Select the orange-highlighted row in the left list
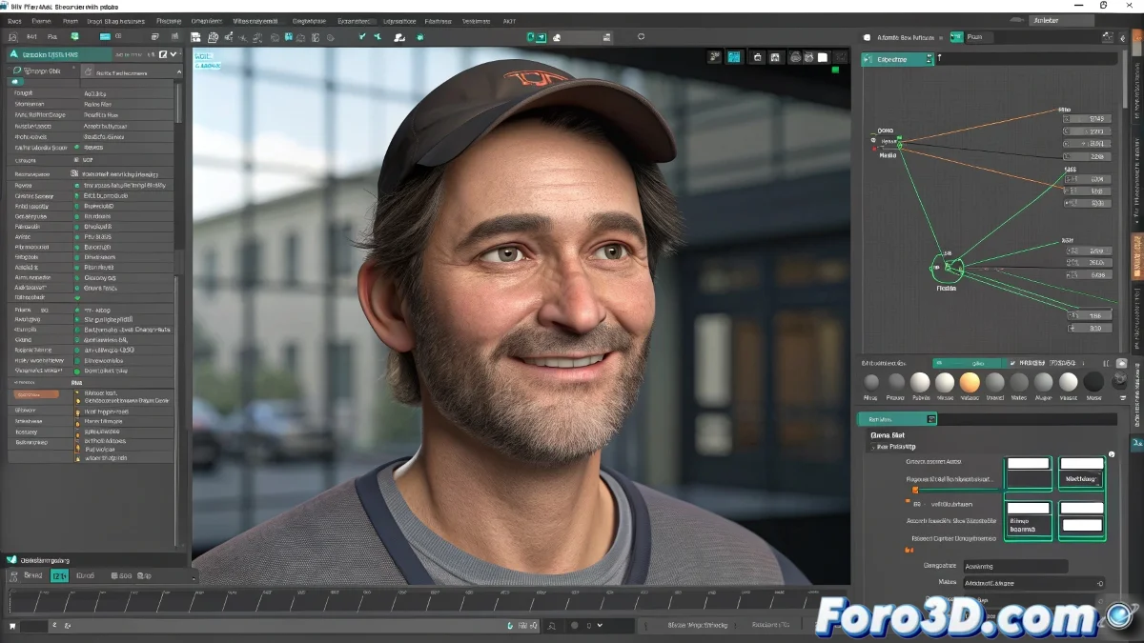The width and height of the screenshot is (1144, 643). (x=37, y=394)
